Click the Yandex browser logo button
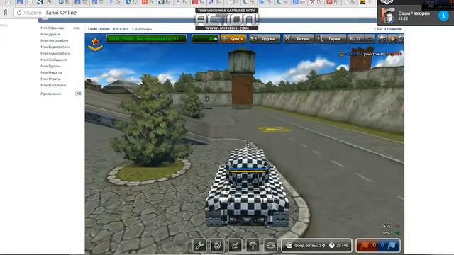 pyautogui.click(x=6, y=13)
